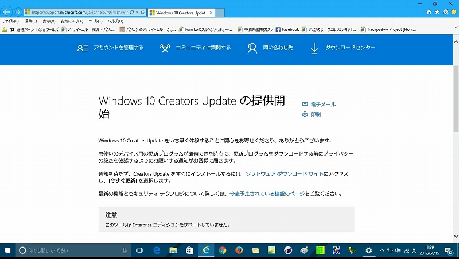Open the ツール(T) menu
The width and height of the screenshot is (459, 259).
pos(95,21)
